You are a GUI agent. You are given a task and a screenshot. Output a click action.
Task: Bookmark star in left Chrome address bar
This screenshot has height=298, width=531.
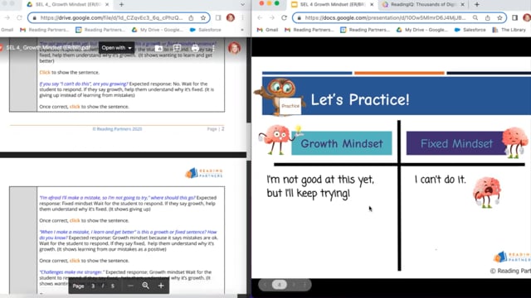point(203,18)
